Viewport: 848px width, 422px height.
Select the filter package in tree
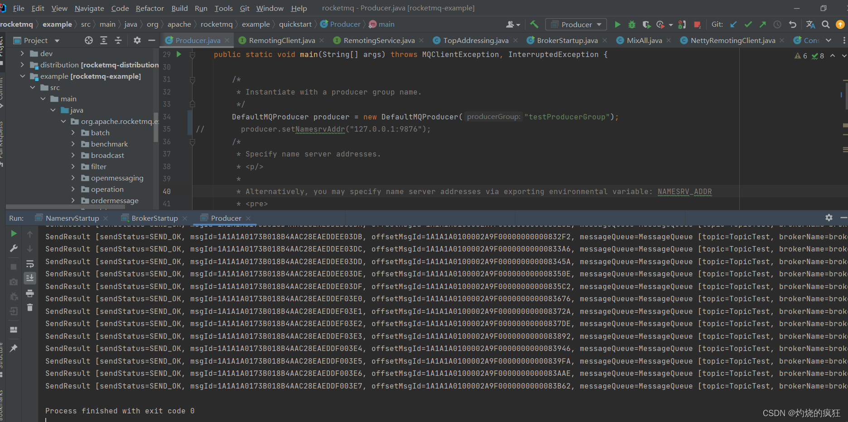click(x=99, y=166)
